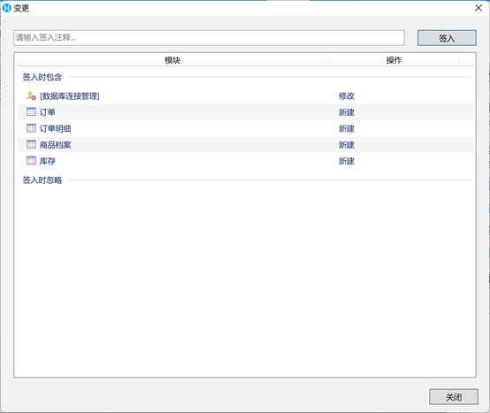Collapse the 签入时包含 group header

(42, 77)
